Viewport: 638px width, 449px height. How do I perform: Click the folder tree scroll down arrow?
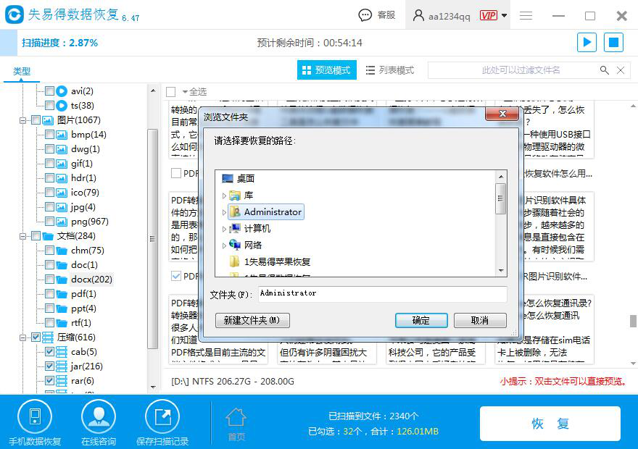pyautogui.click(x=500, y=271)
